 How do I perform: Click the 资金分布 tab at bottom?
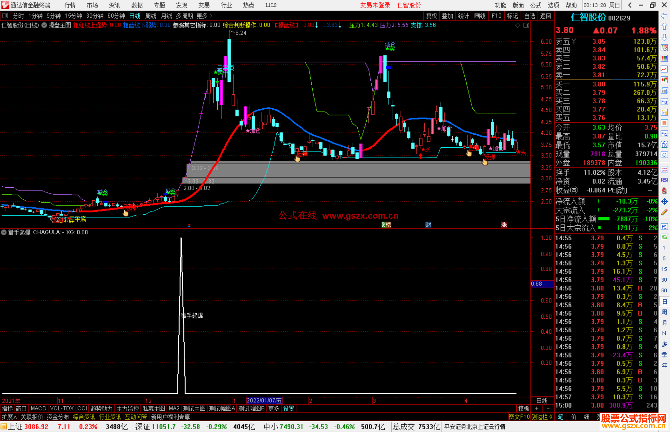pyautogui.click(x=58, y=417)
